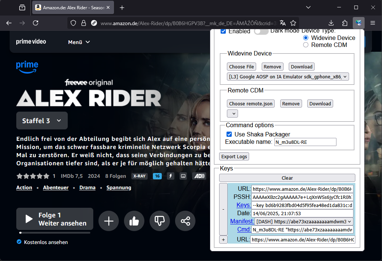Click the Cmd link
The height and width of the screenshot is (261, 382).
click(x=244, y=229)
